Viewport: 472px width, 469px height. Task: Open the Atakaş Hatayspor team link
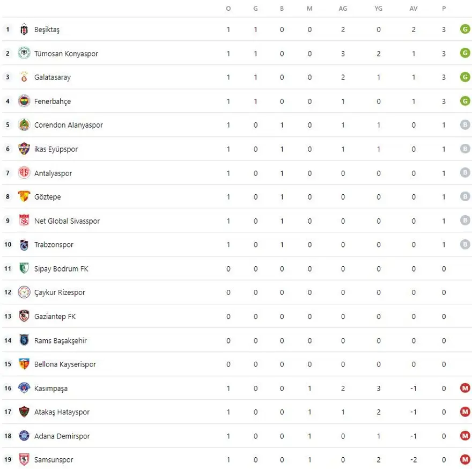(62, 412)
